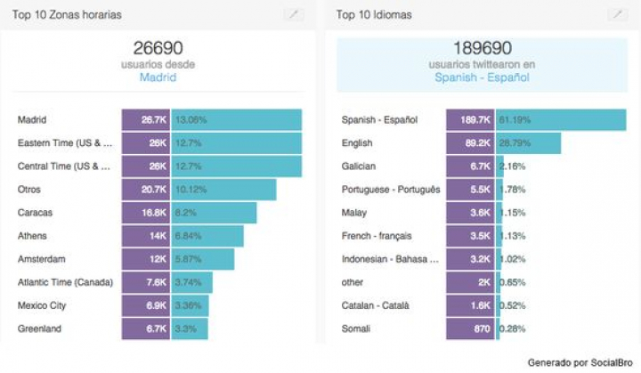The width and height of the screenshot is (641, 373).
Task: Click the Amsterdam 12K bar
Action: coord(178,259)
